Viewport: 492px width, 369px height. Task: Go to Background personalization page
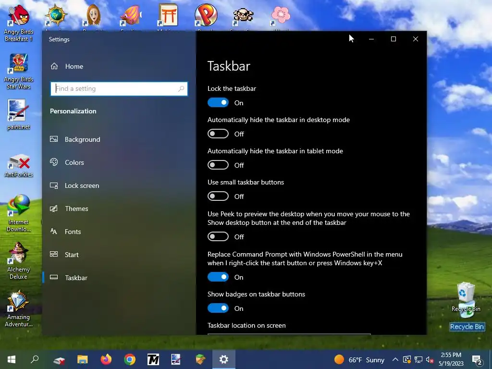(119, 139)
